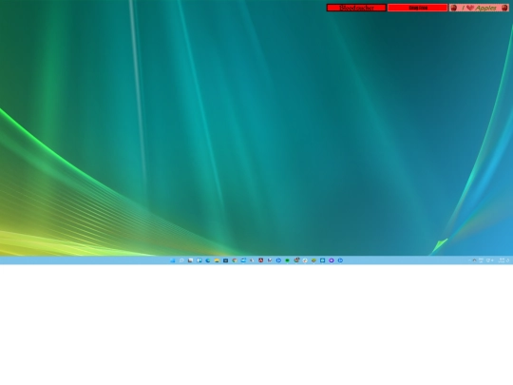Open the Windows Start menu
Image resolution: width=513 pixels, height=385 pixels.
pos(173,260)
